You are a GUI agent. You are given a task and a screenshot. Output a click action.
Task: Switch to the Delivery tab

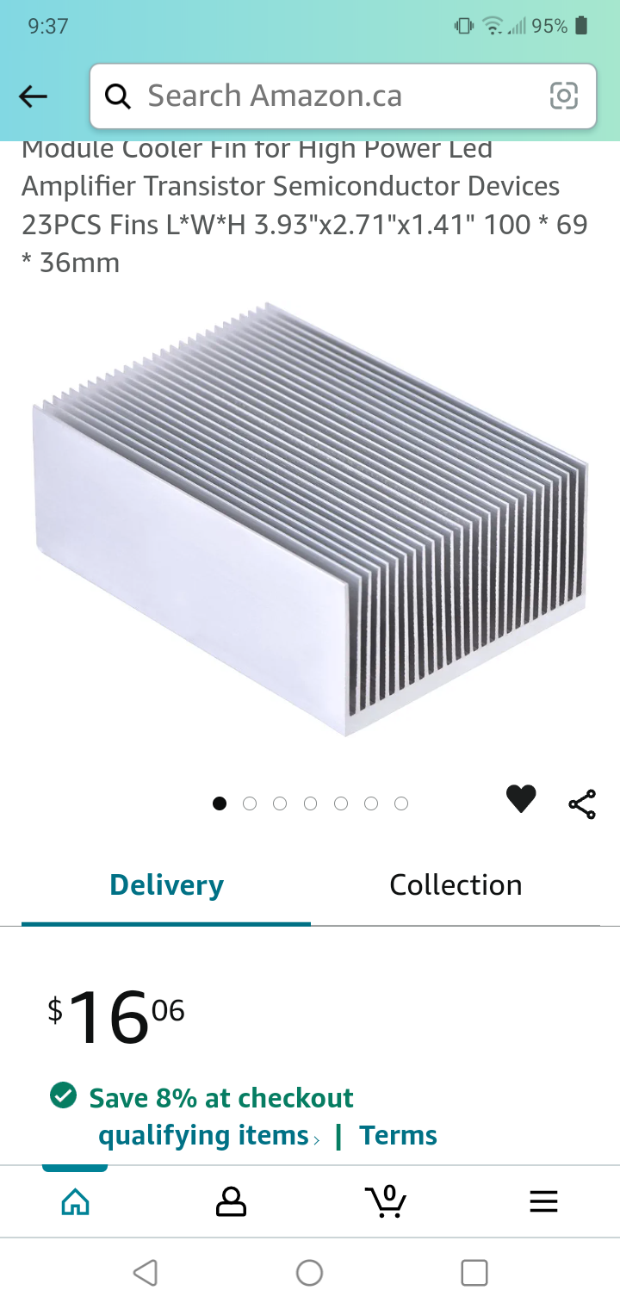pos(166,885)
